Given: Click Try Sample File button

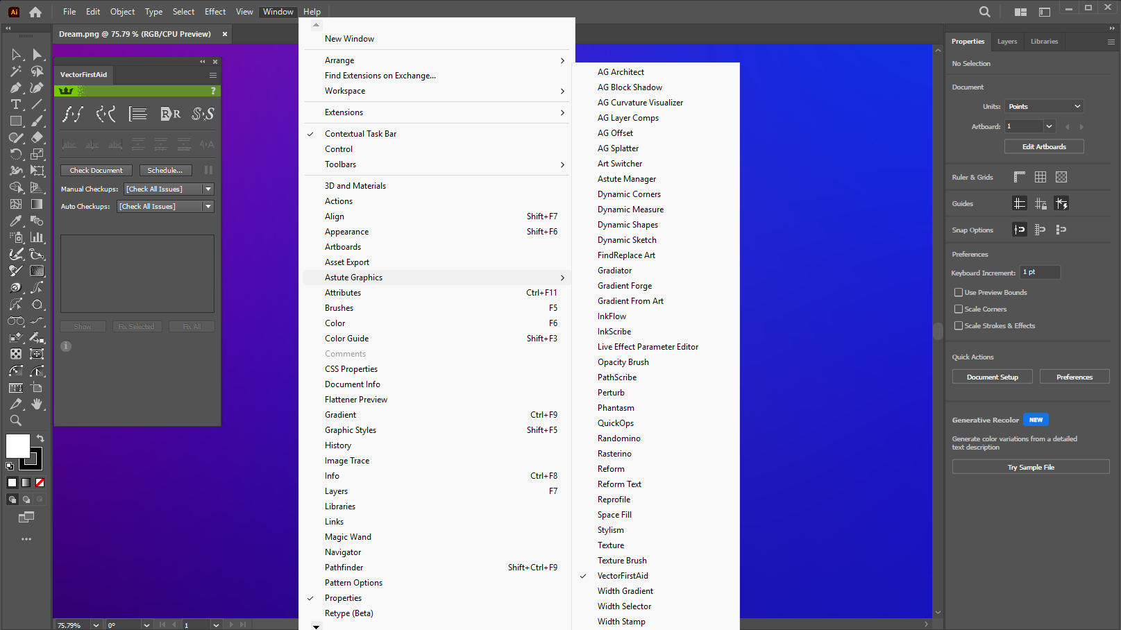Looking at the screenshot, I should click(x=1031, y=467).
